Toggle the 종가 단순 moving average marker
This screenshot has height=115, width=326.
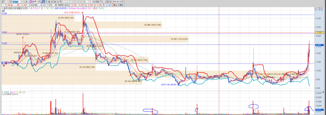point(29,8)
